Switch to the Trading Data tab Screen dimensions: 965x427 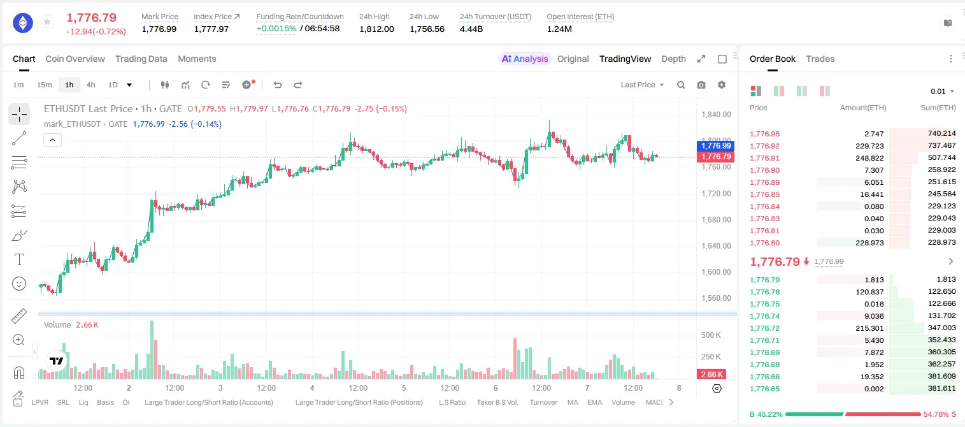point(141,59)
